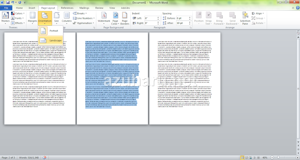Open the page Size menu
The height and width of the screenshot is (160, 300).
pyautogui.click(x=57, y=18)
